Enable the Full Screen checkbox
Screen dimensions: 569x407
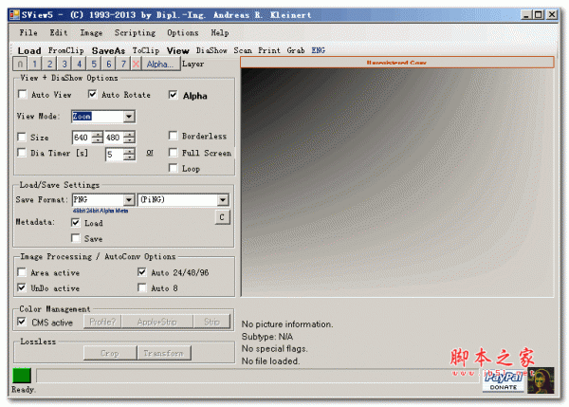174,153
